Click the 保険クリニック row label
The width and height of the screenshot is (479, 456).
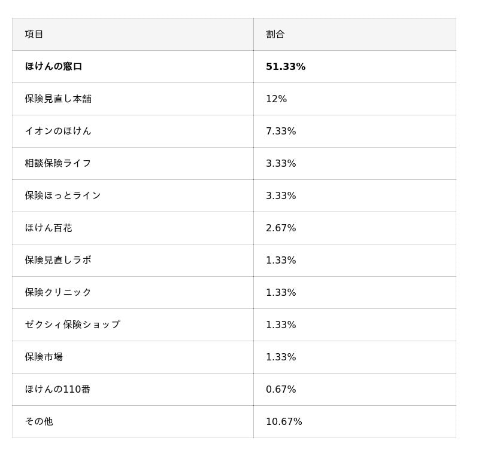pos(58,292)
